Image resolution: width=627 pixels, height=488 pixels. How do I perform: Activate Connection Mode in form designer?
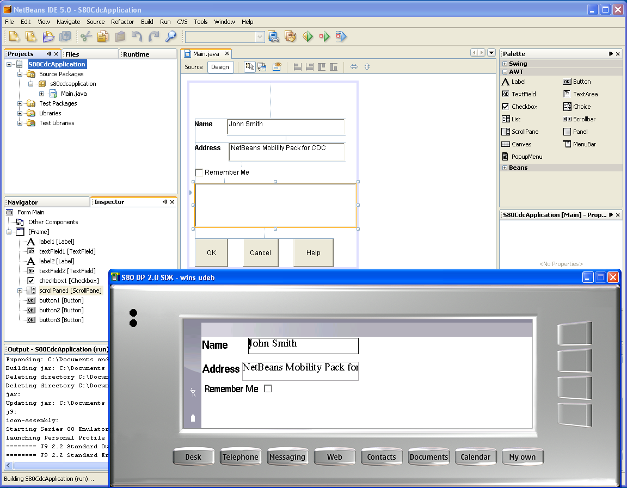point(262,67)
